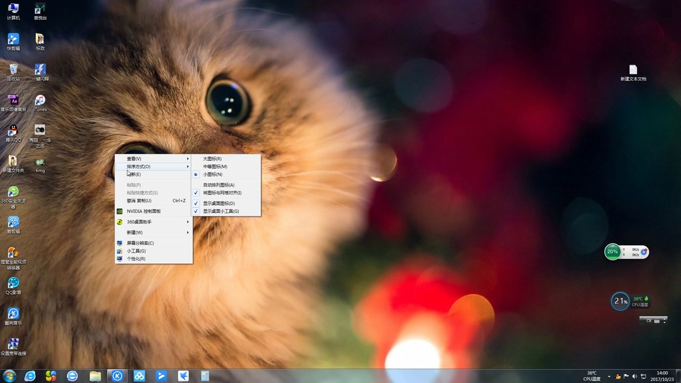Viewport: 681px width, 383px height.
Task: Show hidden tray icons arrow
Action: click(x=609, y=377)
